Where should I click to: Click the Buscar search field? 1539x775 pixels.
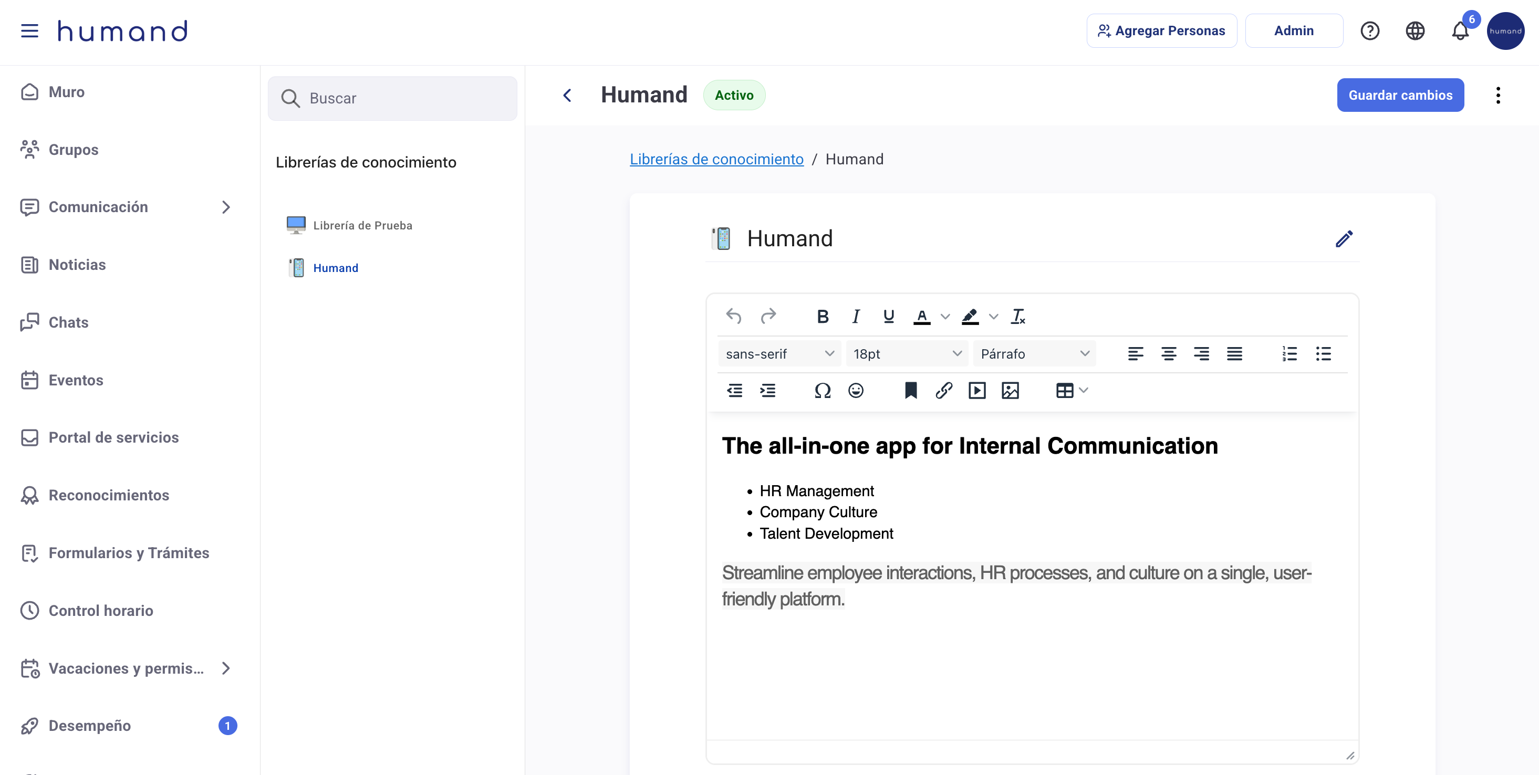point(392,99)
